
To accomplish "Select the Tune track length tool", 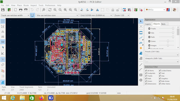I will click(x=141, y=43).
